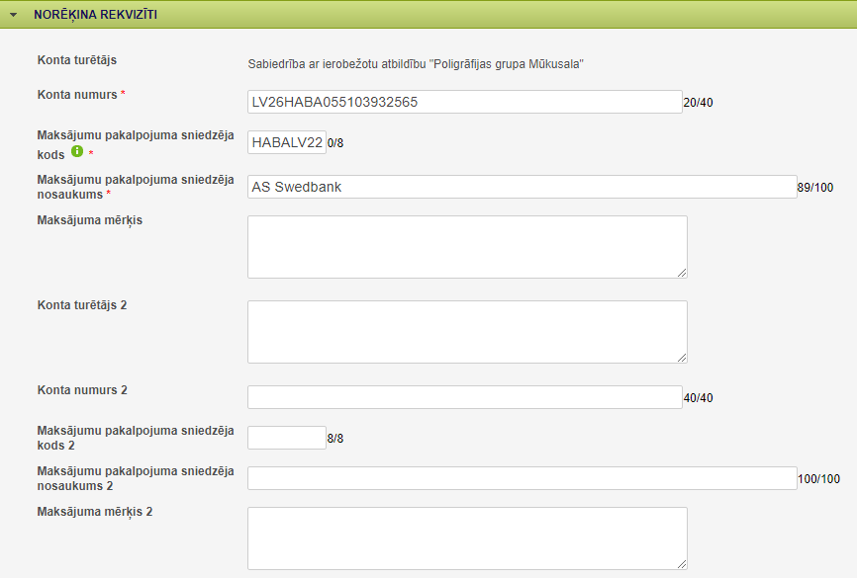The height and width of the screenshot is (578, 857).
Task: Click into the Konta turētājs 2 text area
Action: tap(467, 332)
